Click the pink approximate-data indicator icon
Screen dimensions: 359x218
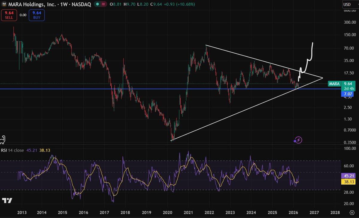104,4
